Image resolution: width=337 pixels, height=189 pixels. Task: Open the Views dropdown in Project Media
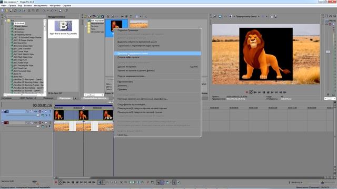(141, 16)
